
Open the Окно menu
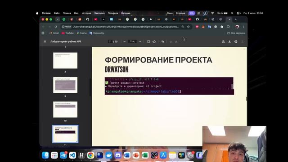tap(170, 13)
